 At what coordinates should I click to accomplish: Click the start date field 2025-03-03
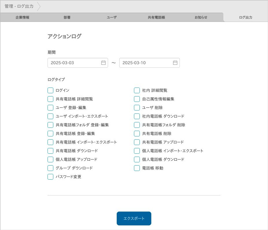click(78, 63)
